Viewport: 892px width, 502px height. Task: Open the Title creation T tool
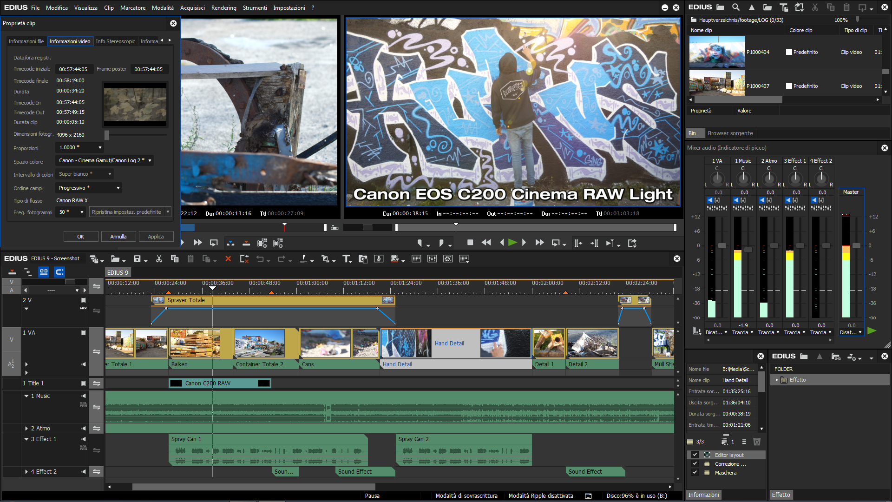[x=347, y=259]
